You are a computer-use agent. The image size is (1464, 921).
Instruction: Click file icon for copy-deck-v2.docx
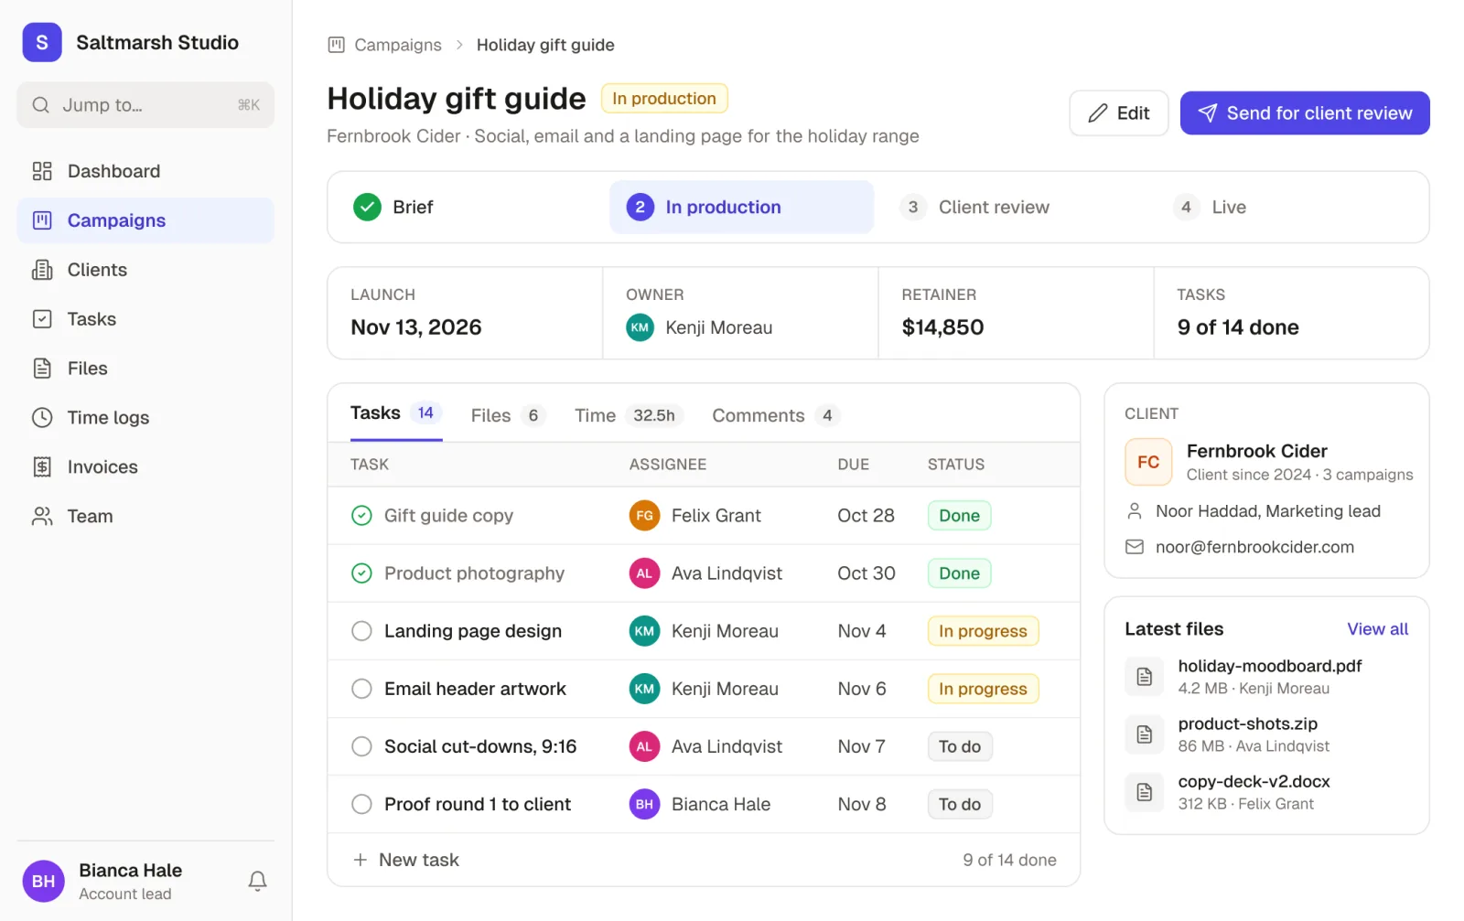point(1145,792)
